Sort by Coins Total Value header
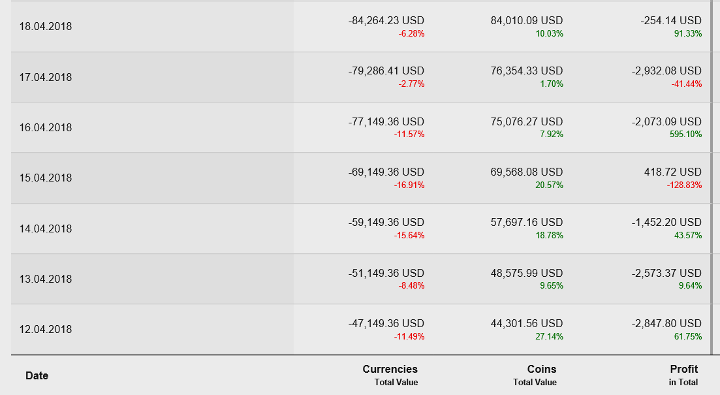This screenshot has width=720, height=395. [x=535, y=375]
